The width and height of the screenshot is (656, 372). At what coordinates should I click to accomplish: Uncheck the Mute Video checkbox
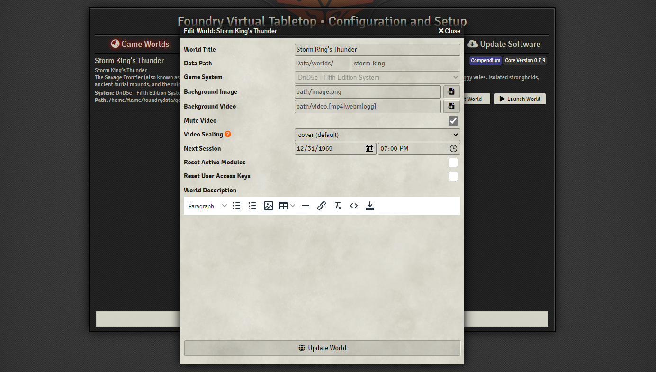click(x=453, y=121)
